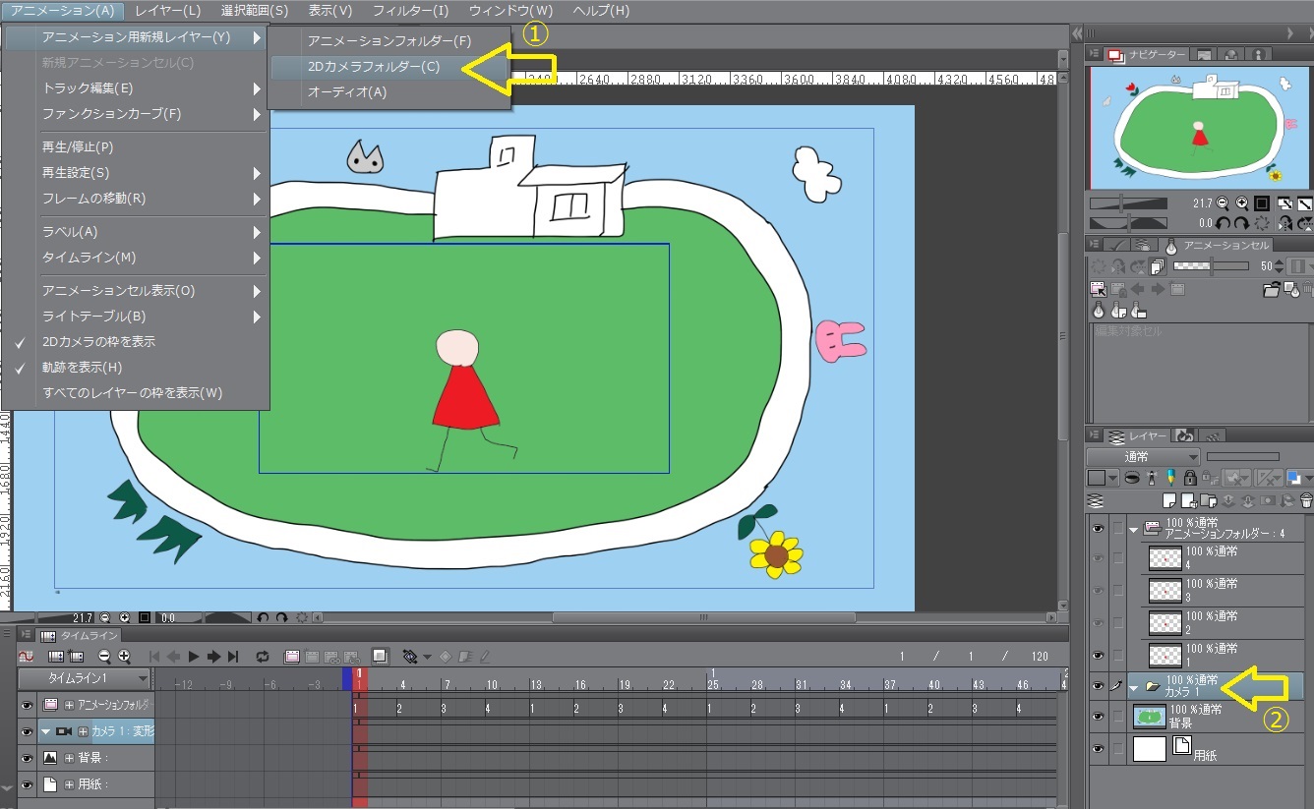
Task: Select the 背景 layer thumbnail
Action: coord(1149,717)
